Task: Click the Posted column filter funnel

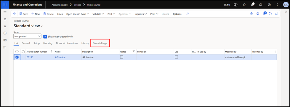Action: coord(134,52)
